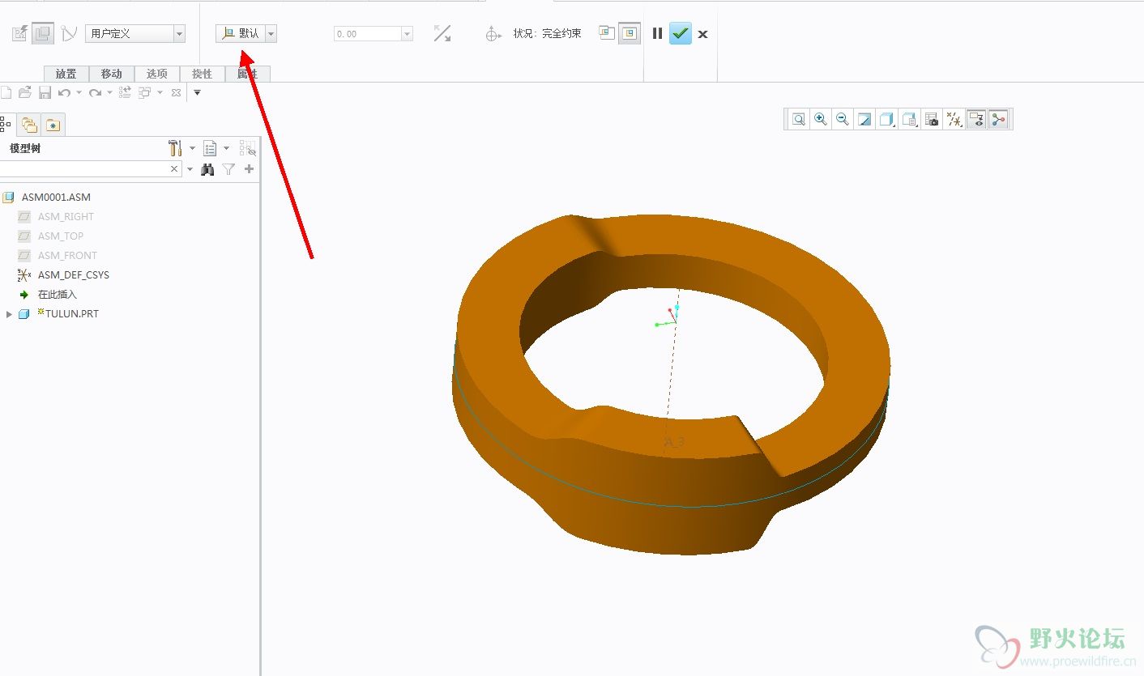Switch to the Model Tree navigator tab
1144x676 pixels.
click(x=6, y=124)
